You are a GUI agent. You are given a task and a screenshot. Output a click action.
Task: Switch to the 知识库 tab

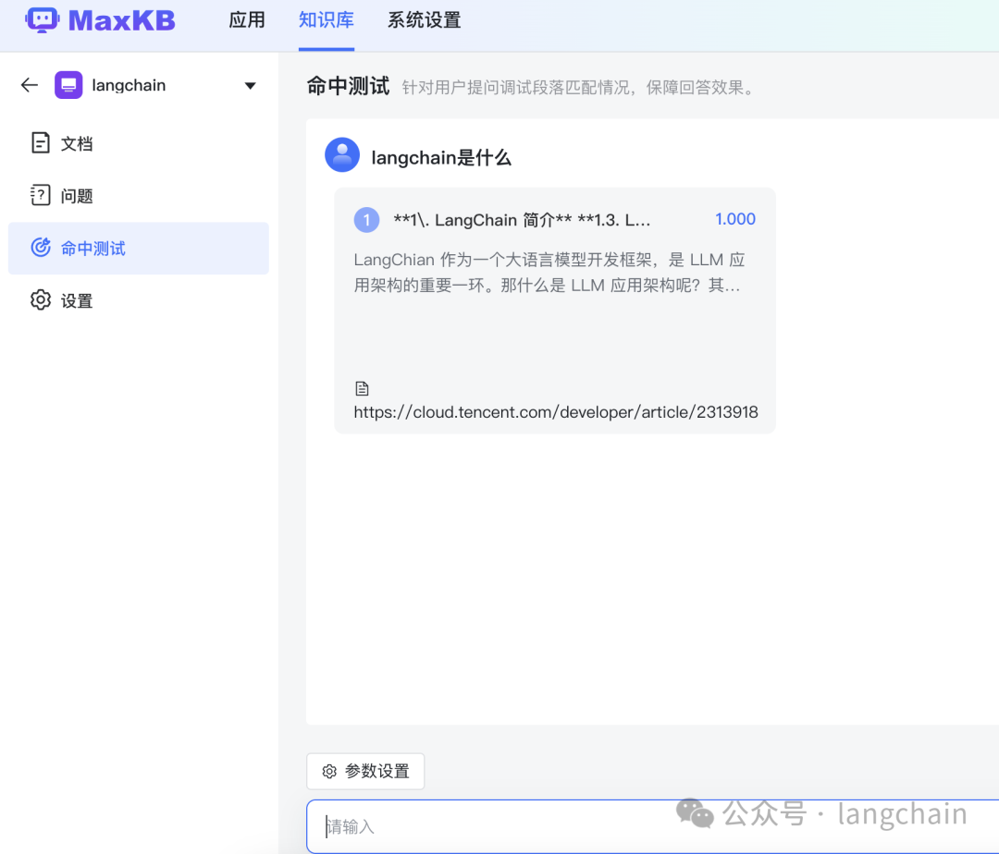pyautogui.click(x=327, y=20)
